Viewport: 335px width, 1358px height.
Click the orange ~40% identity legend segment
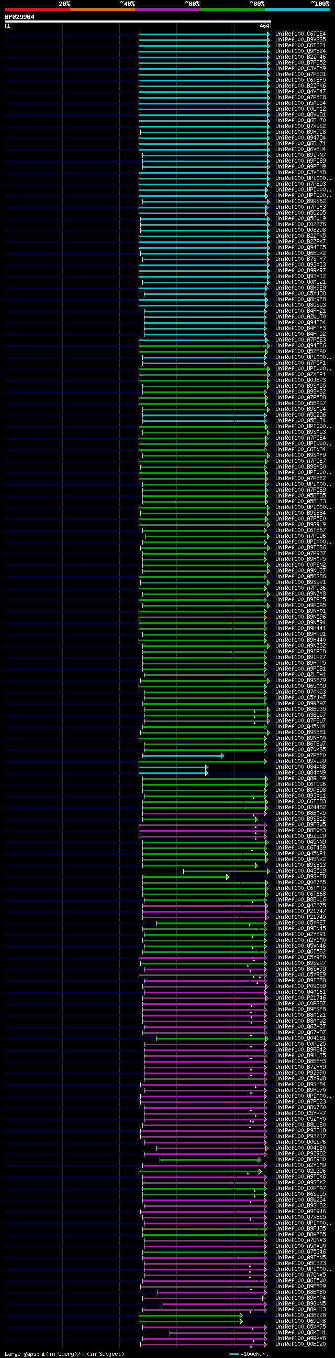pos(103,9)
